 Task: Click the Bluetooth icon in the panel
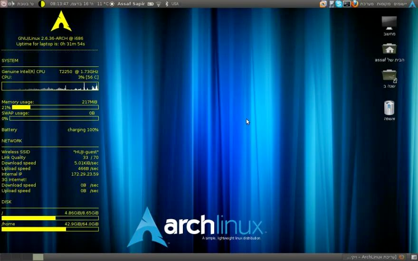click(x=167, y=4)
